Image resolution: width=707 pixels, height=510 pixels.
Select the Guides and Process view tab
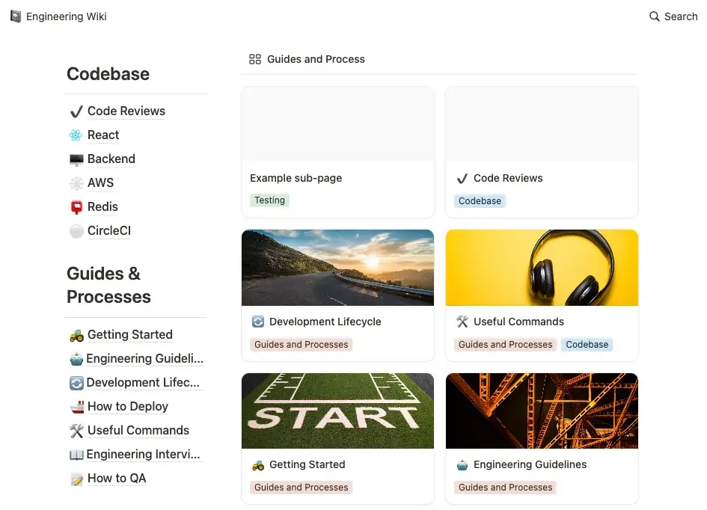pyautogui.click(x=316, y=59)
